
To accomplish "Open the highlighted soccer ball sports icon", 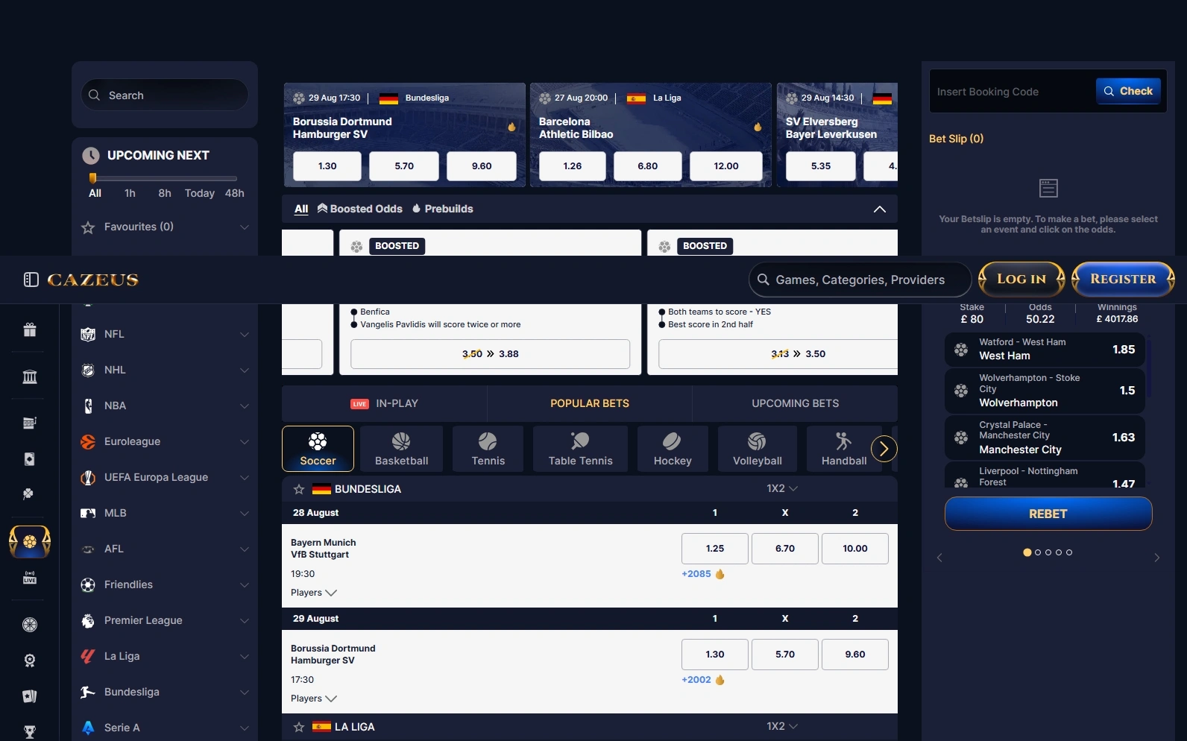I will click(30, 542).
